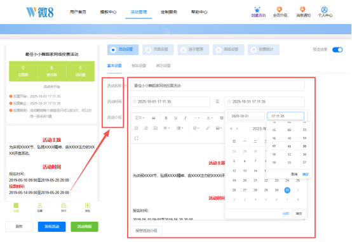Click 此刻 link in calendar footer
Image resolution: width=352 pixels, height=242 pixels.
click(286, 213)
